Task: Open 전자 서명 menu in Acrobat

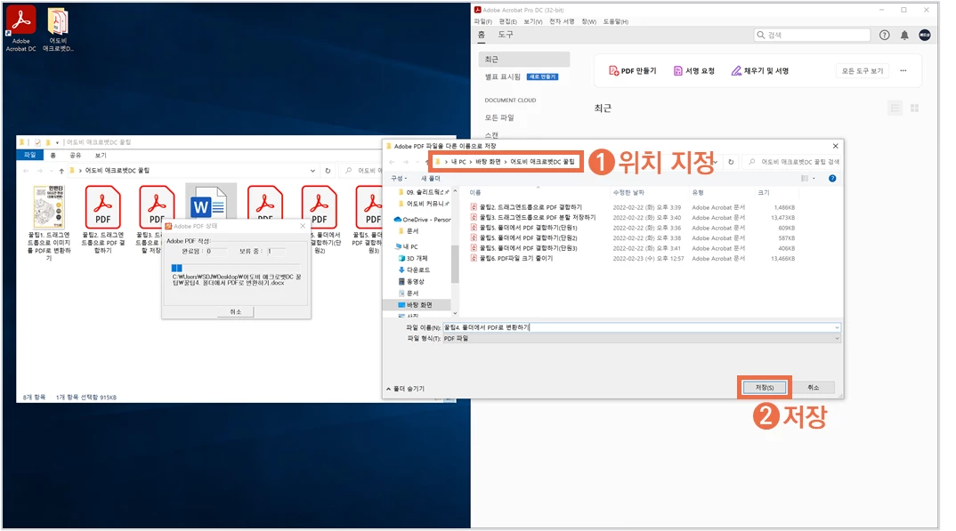Action: tap(562, 21)
